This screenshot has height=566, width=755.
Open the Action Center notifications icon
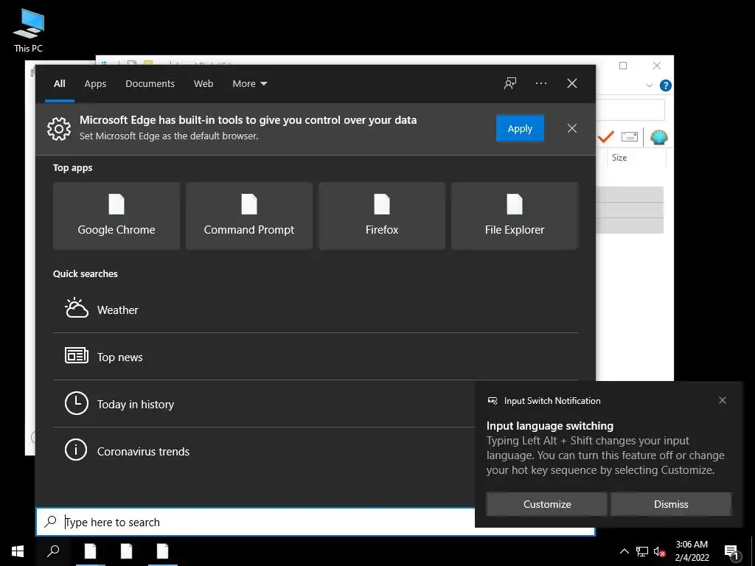[x=731, y=552]
